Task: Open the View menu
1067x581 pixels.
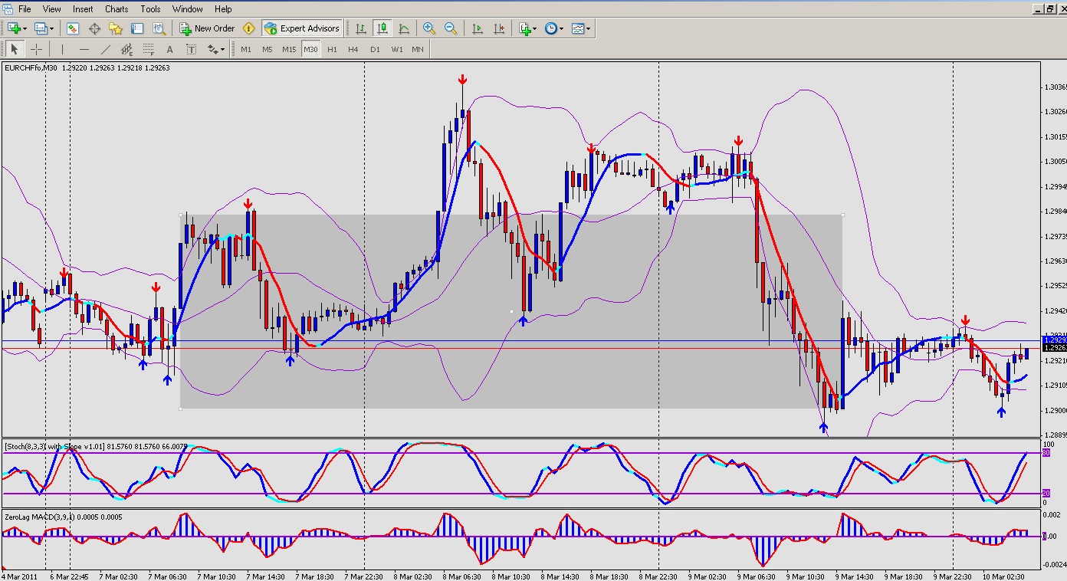Action: [x=52, y=9]
